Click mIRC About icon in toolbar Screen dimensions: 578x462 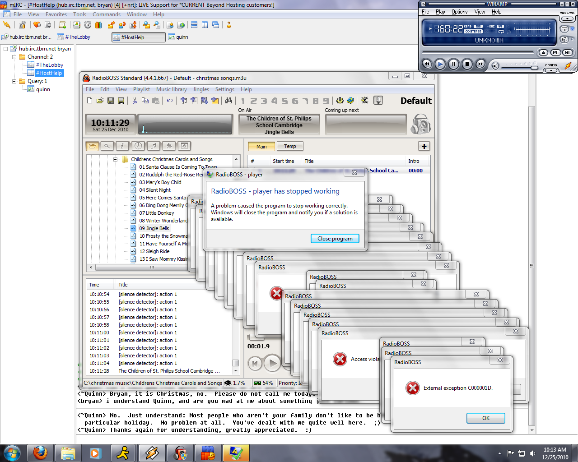[x=229, y=25]
